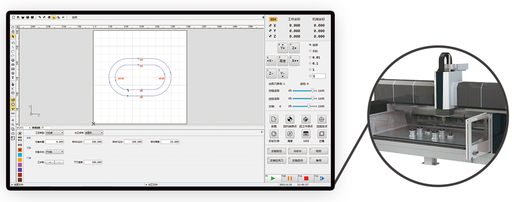This screenshot has height=202, width=514.
Task: Click the 卸载 unload file icon
Action: point(274,119)
